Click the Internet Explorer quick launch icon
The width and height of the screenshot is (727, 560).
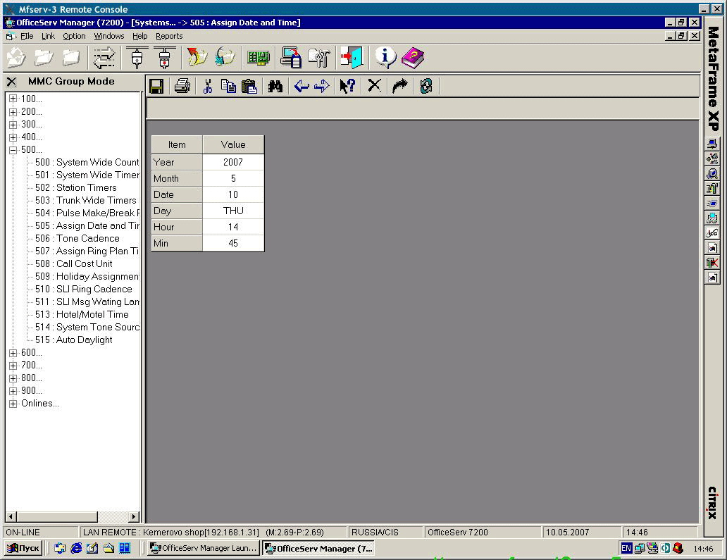coord(76,549)
